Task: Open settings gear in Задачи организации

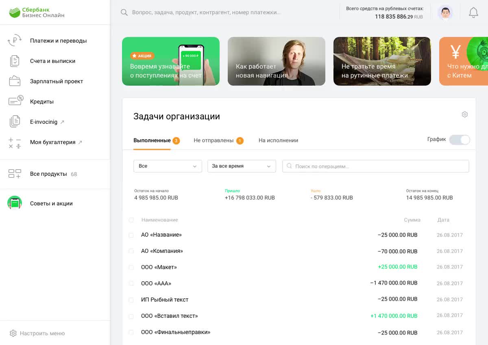Action: (464, 114)
